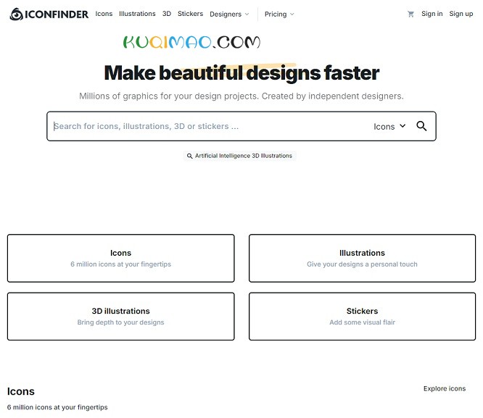This screenshot has width=483, height=418.
Task: Select Artificial Intelligence 3D Illustrations suggestion
Action: [x=239, y=156]
